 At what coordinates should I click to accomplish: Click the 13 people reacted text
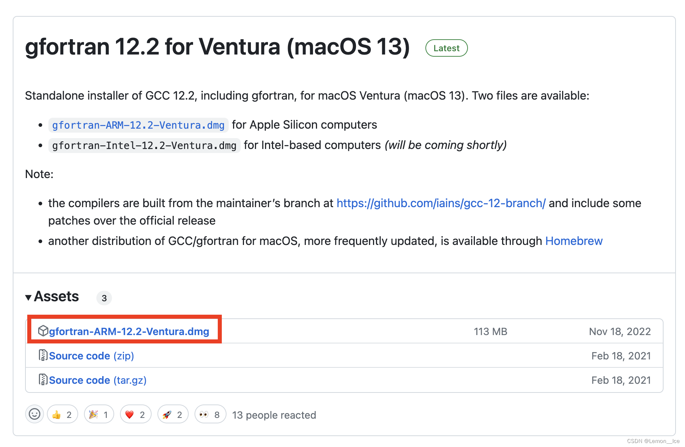[274, 415]
